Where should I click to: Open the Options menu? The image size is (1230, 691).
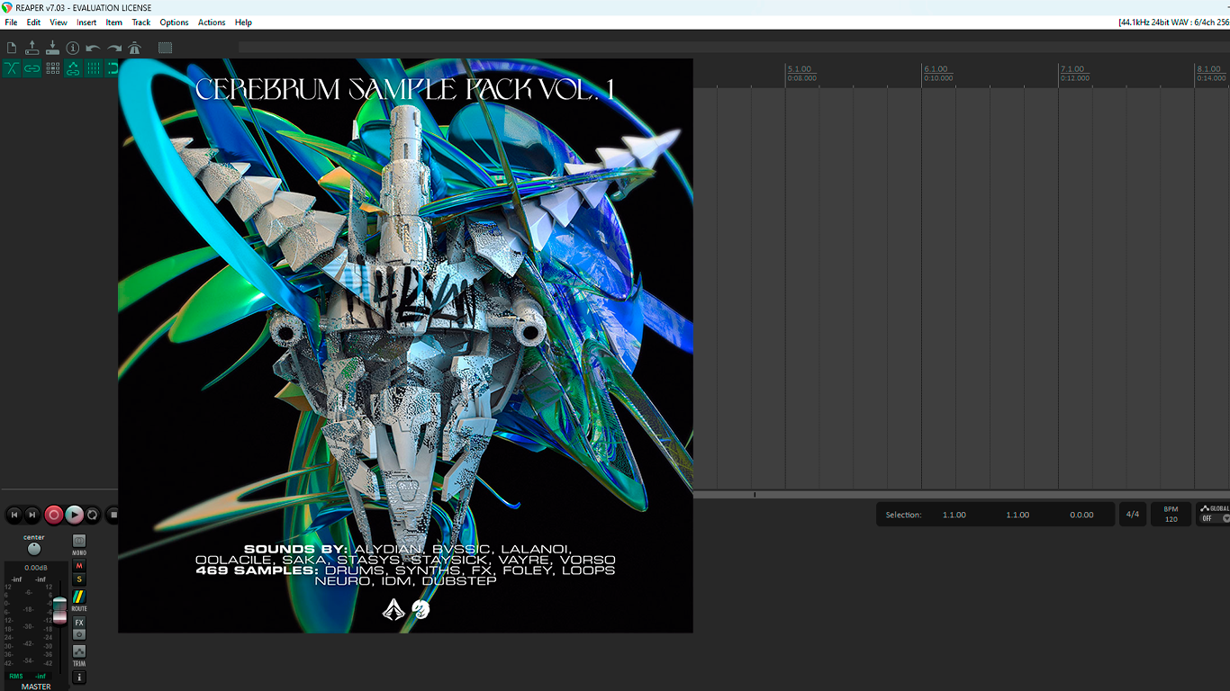174,22
